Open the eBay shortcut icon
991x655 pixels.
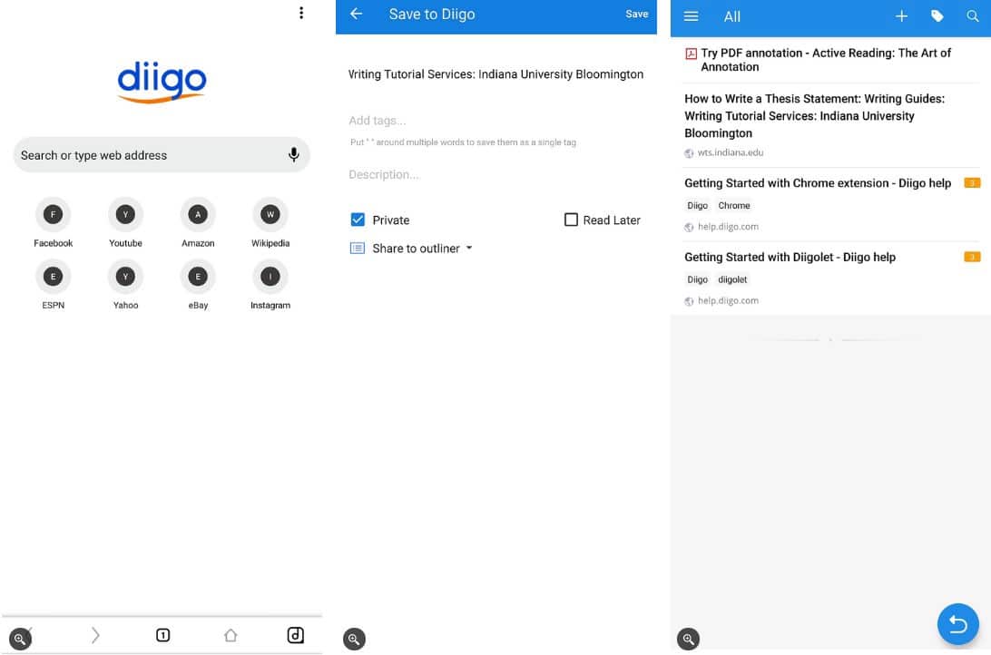point(198,277)
